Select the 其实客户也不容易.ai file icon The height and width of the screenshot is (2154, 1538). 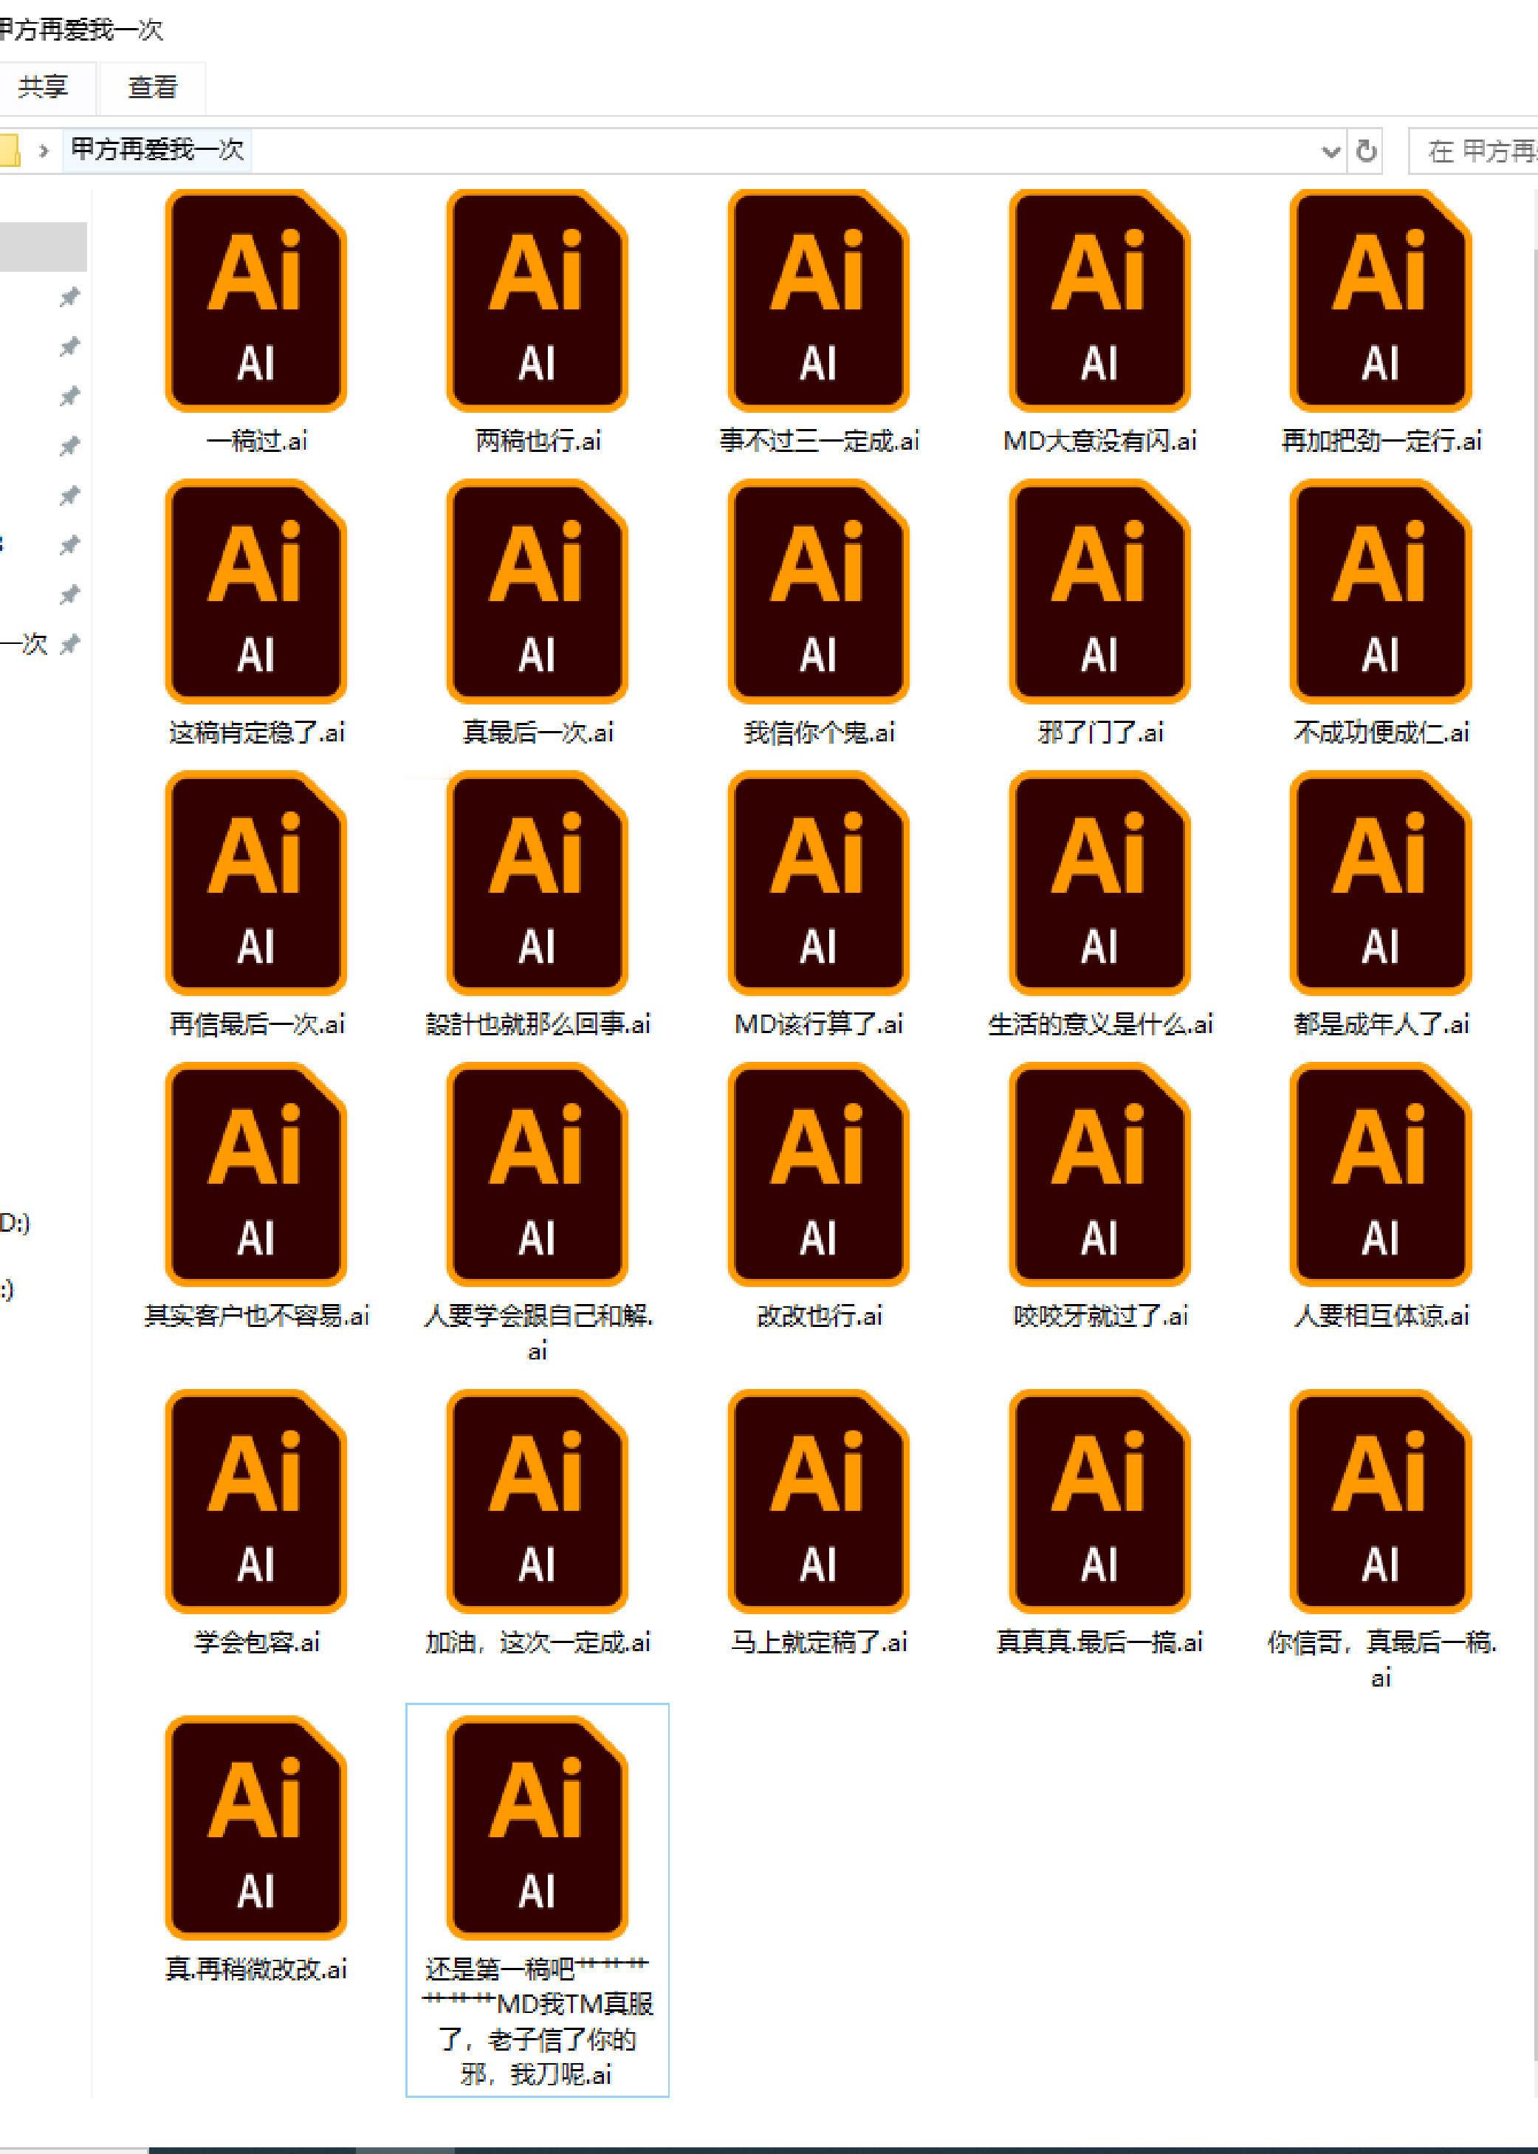coord(255,1176)
